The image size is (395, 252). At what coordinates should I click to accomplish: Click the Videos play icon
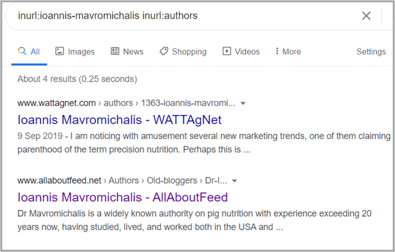[227, 51]
